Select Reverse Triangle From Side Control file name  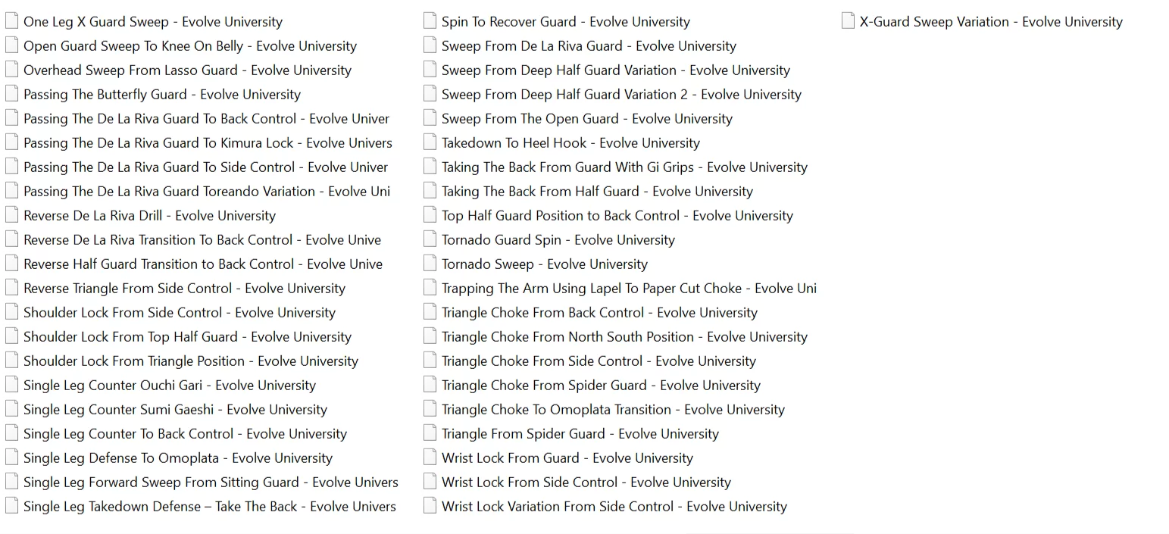[184, 289]
